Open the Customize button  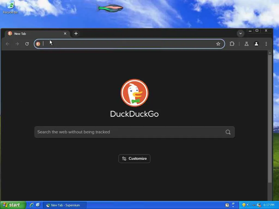134,159
